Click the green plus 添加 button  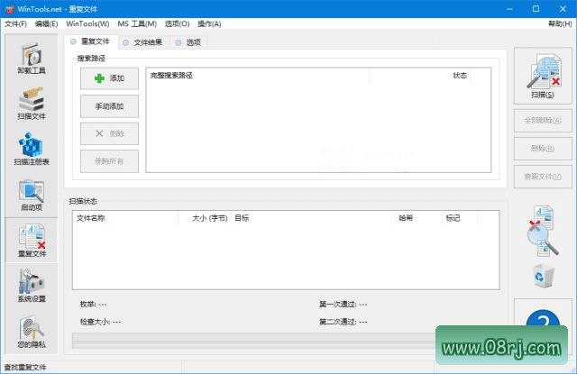point(109,78)
